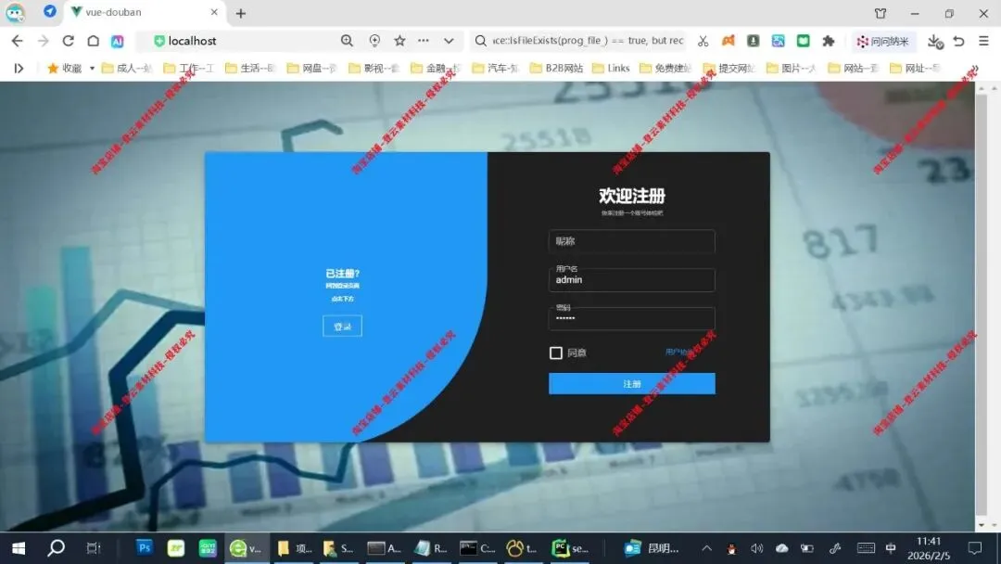The width and height of the screenshot is (1001, 564).
Task: Open the 提交网站 bookmark folder
Action: [x=729, y=68]
